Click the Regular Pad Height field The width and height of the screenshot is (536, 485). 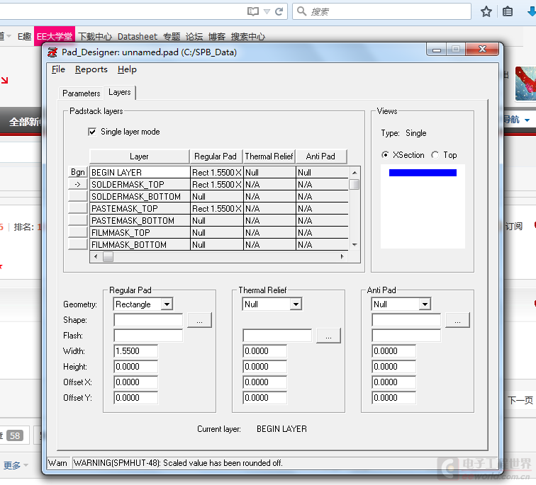click(135, 367)
